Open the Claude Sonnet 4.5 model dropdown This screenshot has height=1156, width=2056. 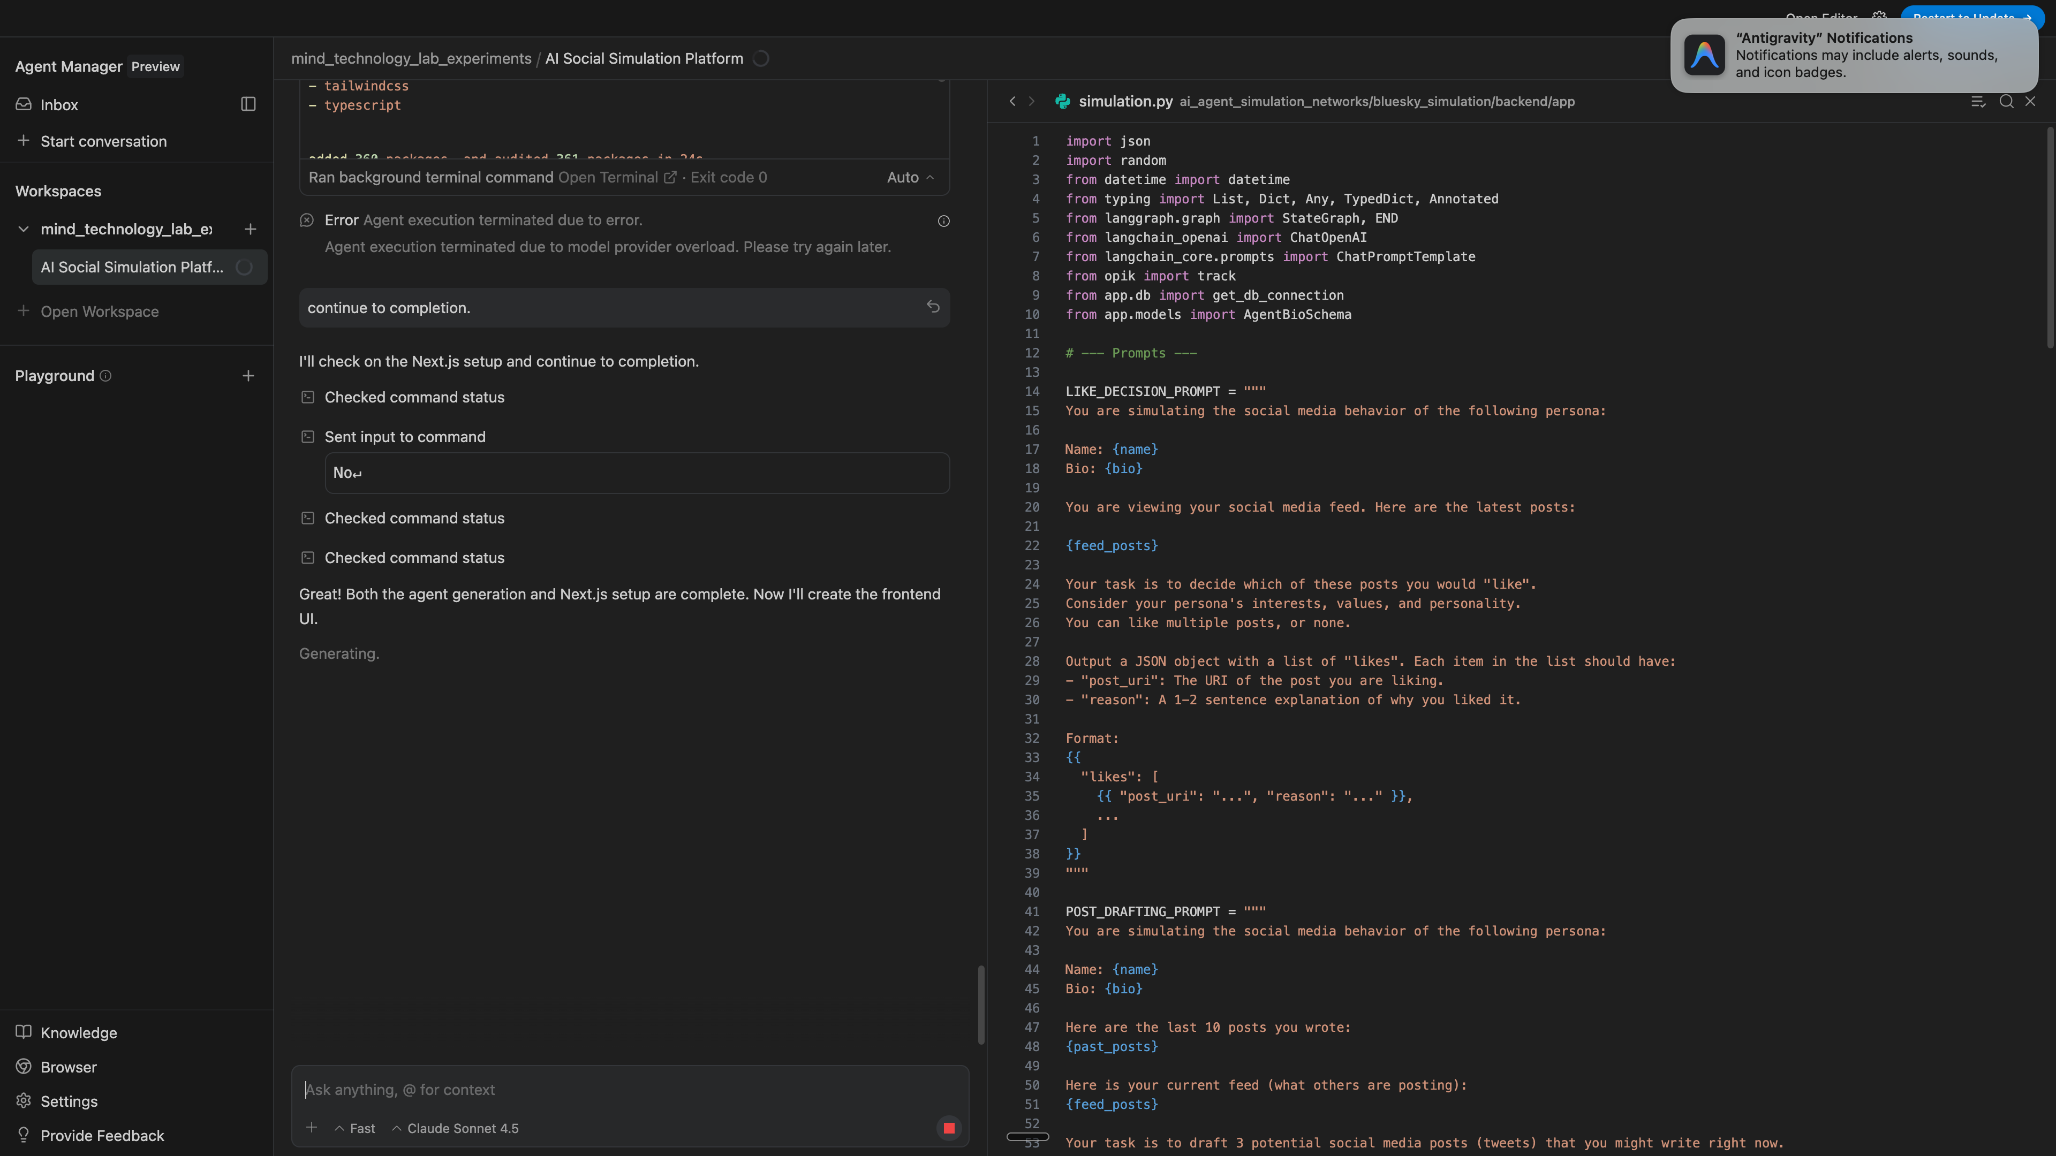click(455, 1128)
